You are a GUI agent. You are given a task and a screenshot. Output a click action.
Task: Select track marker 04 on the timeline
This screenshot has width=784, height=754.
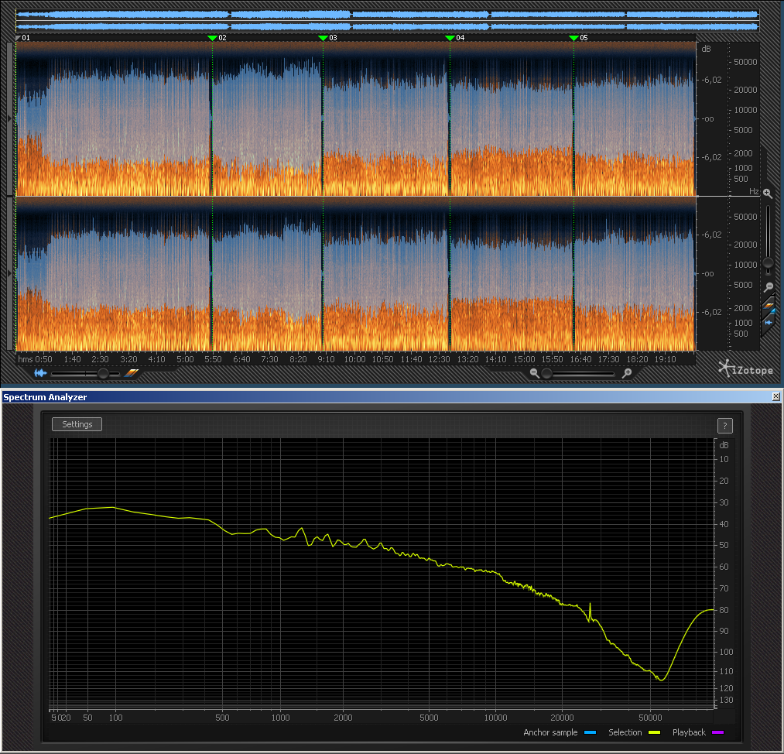point(450,37)
